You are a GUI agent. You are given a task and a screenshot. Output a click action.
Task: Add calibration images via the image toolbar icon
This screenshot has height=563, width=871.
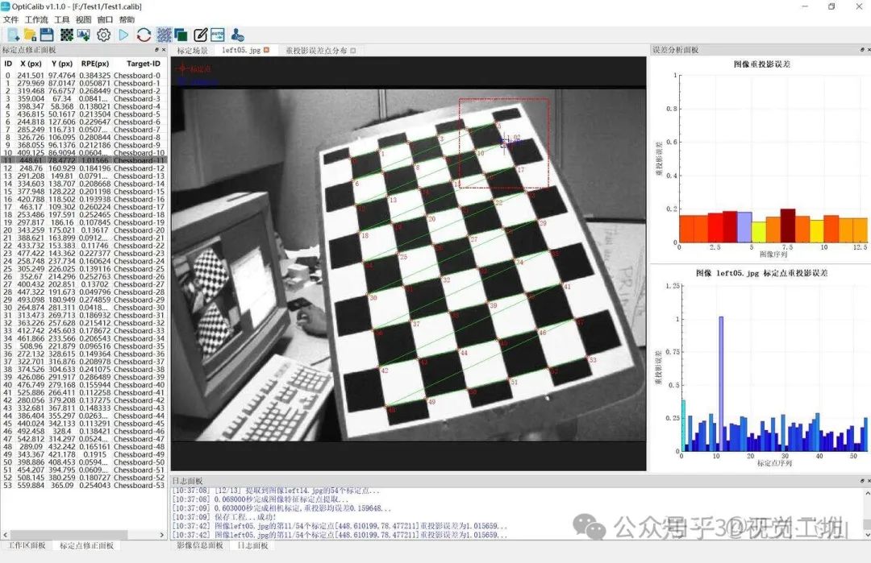click(82, 35)
